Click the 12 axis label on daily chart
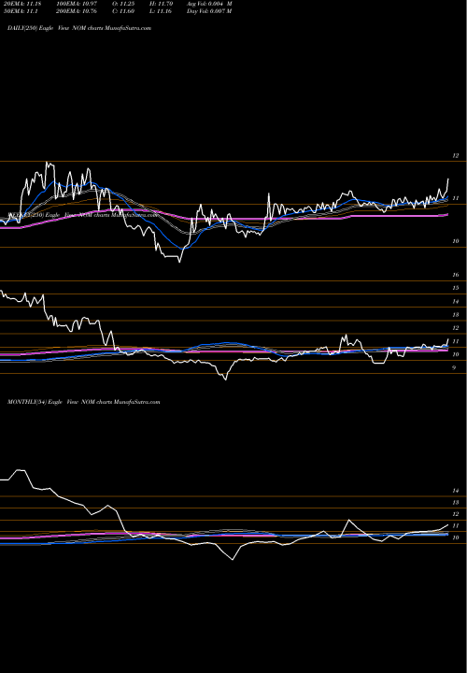Screen dimensions: 467x673 [x=456, y=156]
